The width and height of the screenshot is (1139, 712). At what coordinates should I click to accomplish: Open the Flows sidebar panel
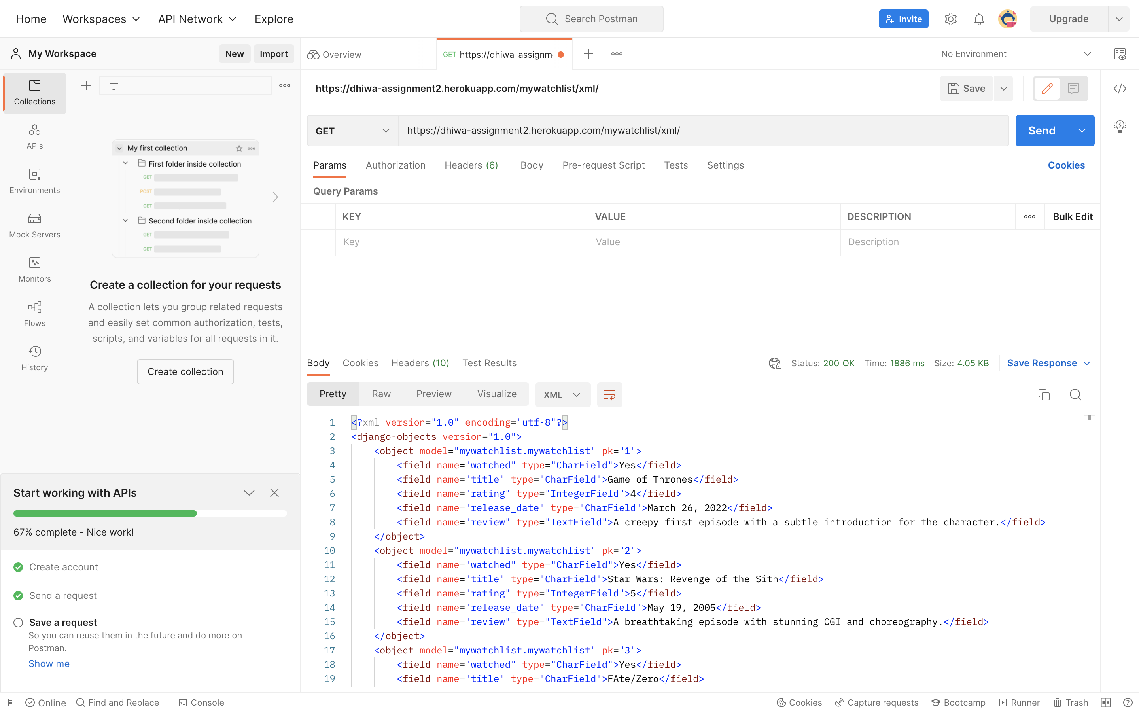[34, 314]
